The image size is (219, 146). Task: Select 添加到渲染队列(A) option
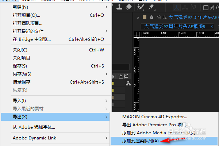[x=164, y=141]
